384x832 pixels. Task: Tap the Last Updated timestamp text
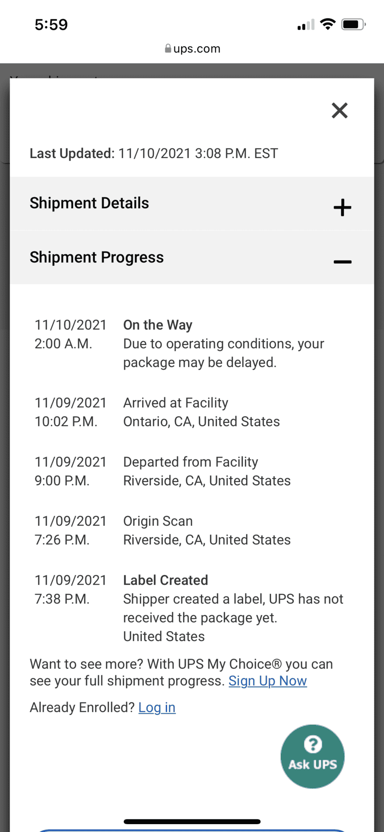[154, 154]
